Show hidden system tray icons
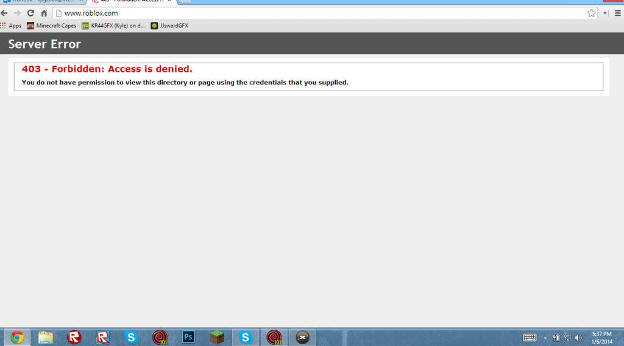 click(545, 338)
